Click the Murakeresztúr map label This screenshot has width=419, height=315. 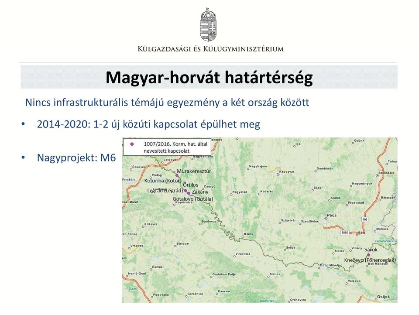tap(194, 171)
